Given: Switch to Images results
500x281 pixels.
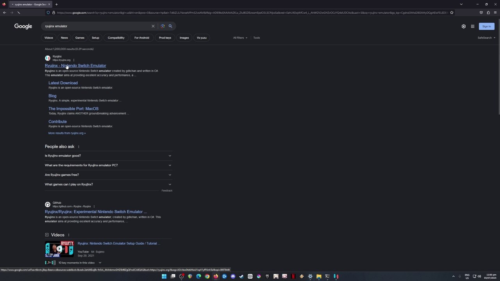Looking at the screenshot, I should pos(184,38).
